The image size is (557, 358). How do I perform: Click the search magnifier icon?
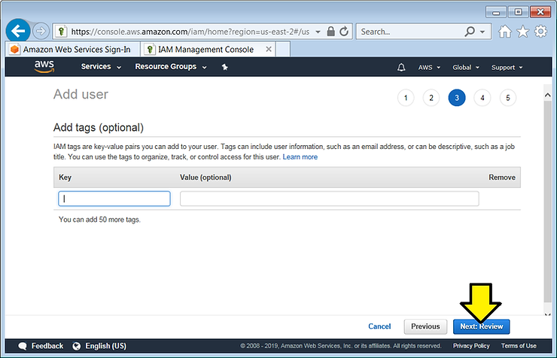pos(470,32)
